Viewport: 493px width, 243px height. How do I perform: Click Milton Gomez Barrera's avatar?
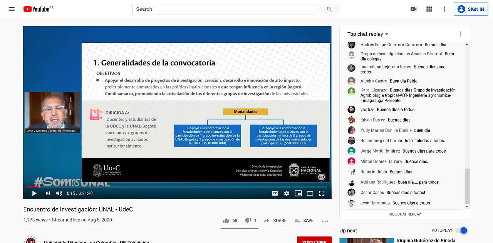coord(351,161)
